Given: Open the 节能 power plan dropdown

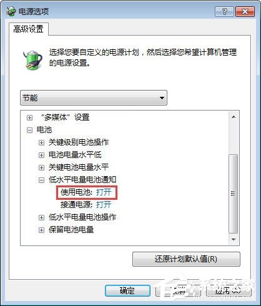Looking at the screenshot, I should (x=94, y=97).
